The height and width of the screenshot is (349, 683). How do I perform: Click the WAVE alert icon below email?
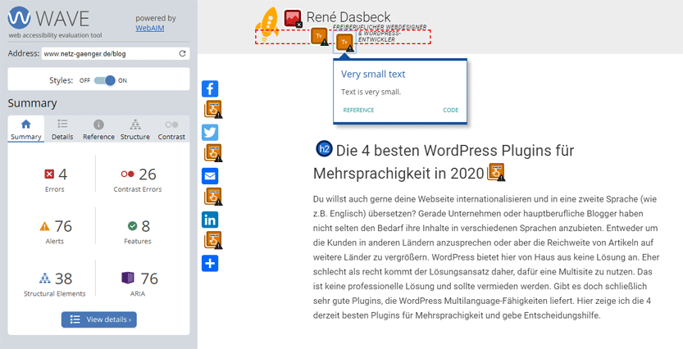coord(213,197)
